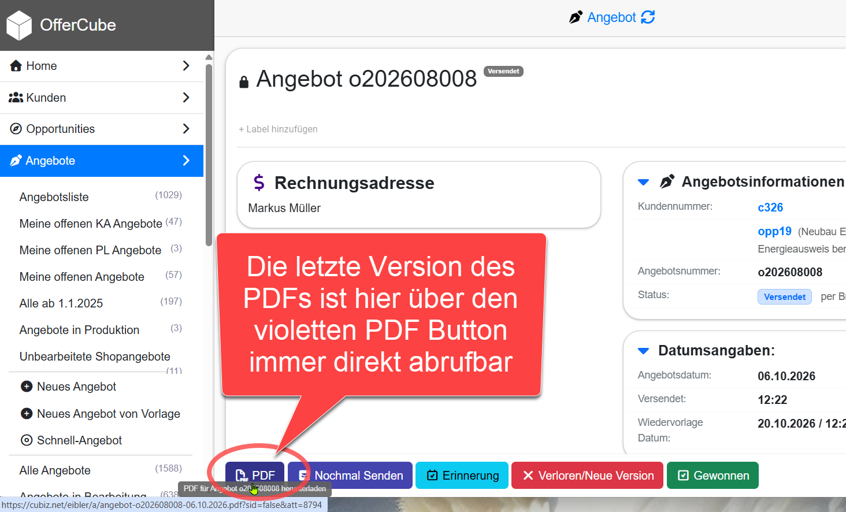Screen dimensions: 846x512
Task: Click + Label hinzufügen
Action: tap(278, 129)
